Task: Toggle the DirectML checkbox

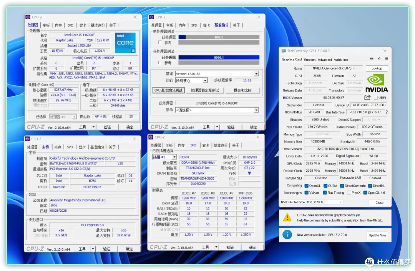Action: (x=370, y=186)
